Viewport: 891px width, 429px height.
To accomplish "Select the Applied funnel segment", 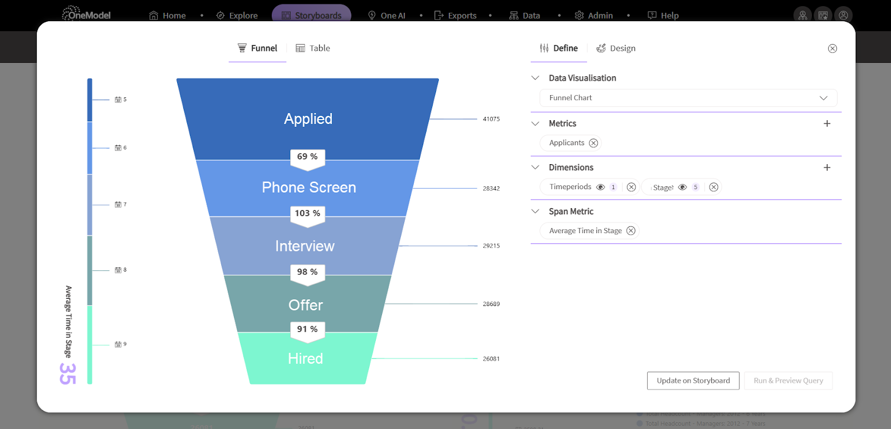I will [x=308, y=119].
